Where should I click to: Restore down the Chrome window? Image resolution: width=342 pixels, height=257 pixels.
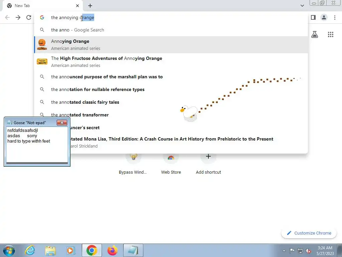tap(322, 3)
